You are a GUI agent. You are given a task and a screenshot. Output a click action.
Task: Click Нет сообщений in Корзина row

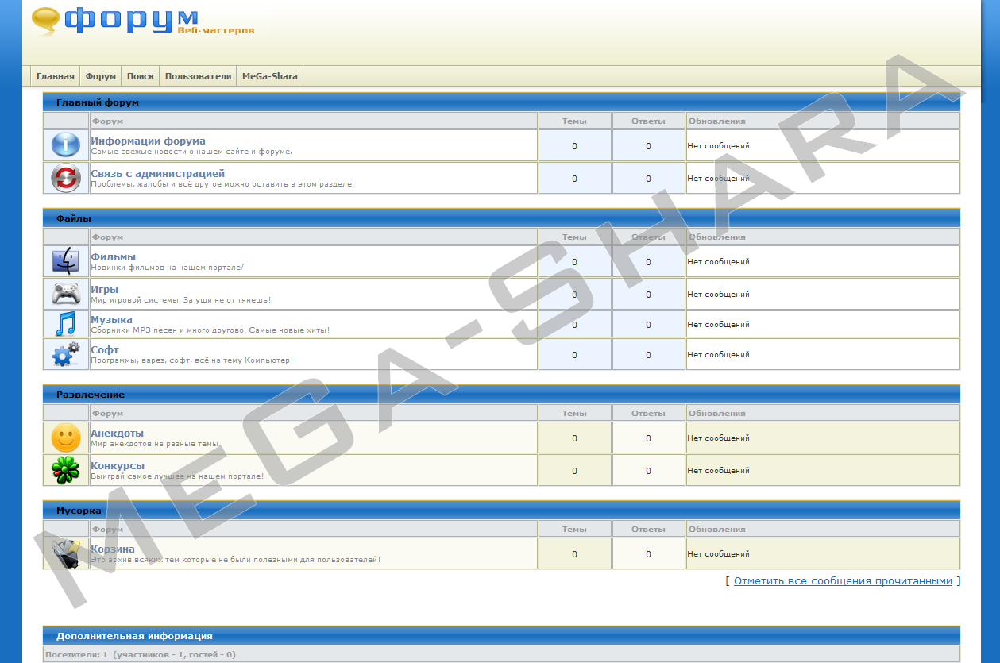click(x=719, y=553)
